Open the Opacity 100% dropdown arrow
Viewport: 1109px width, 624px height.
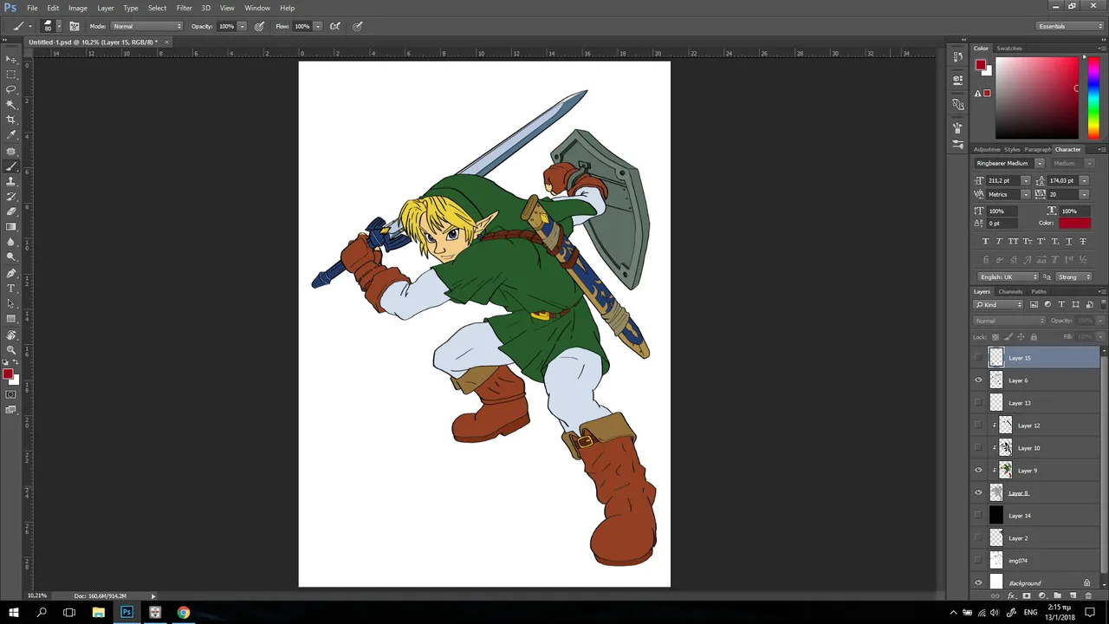242,26
